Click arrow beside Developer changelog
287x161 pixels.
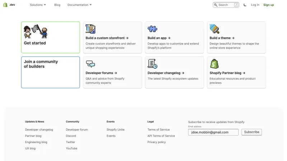(183, 73)
